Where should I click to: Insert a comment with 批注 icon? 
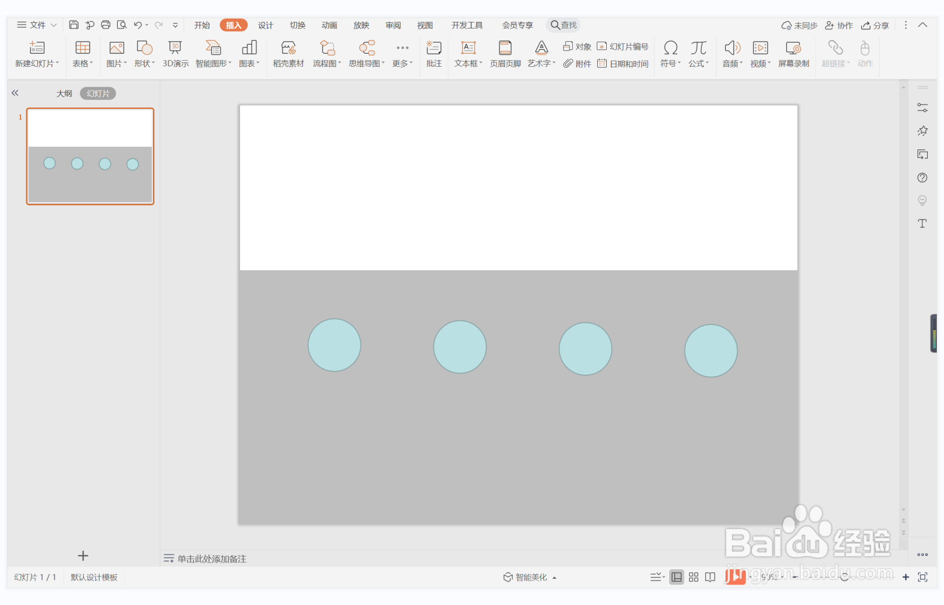pos(434,48)
